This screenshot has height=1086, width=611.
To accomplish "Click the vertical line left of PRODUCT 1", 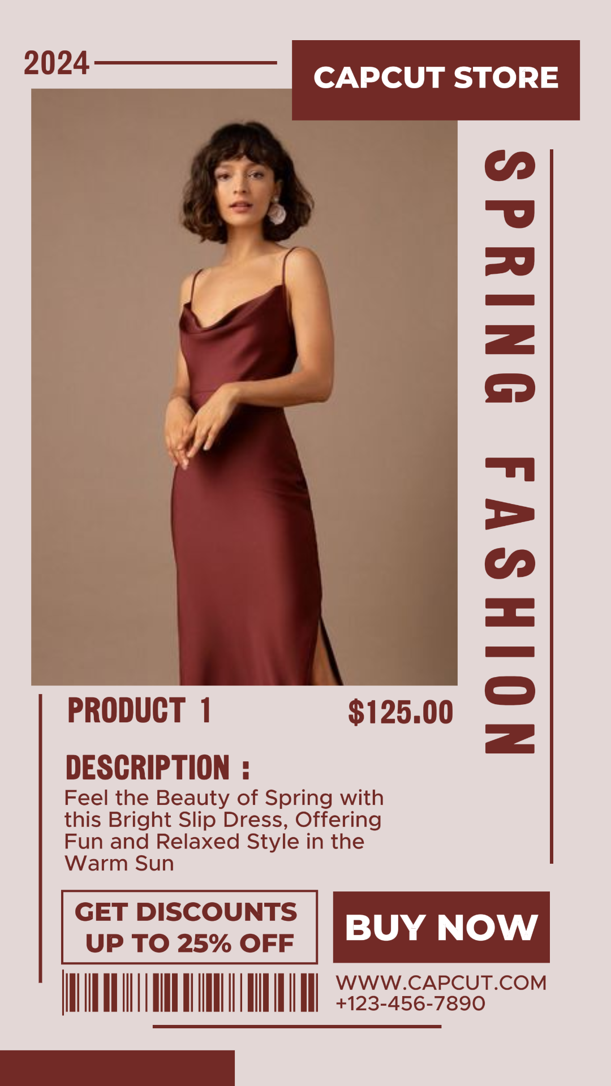I will 40,838.
